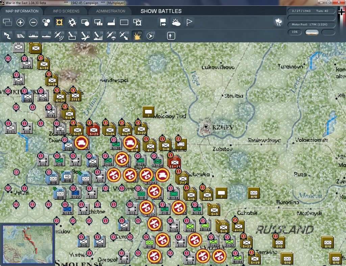Click the crossed flags end turn icon

pyautogui.click(x=278, y=22)
